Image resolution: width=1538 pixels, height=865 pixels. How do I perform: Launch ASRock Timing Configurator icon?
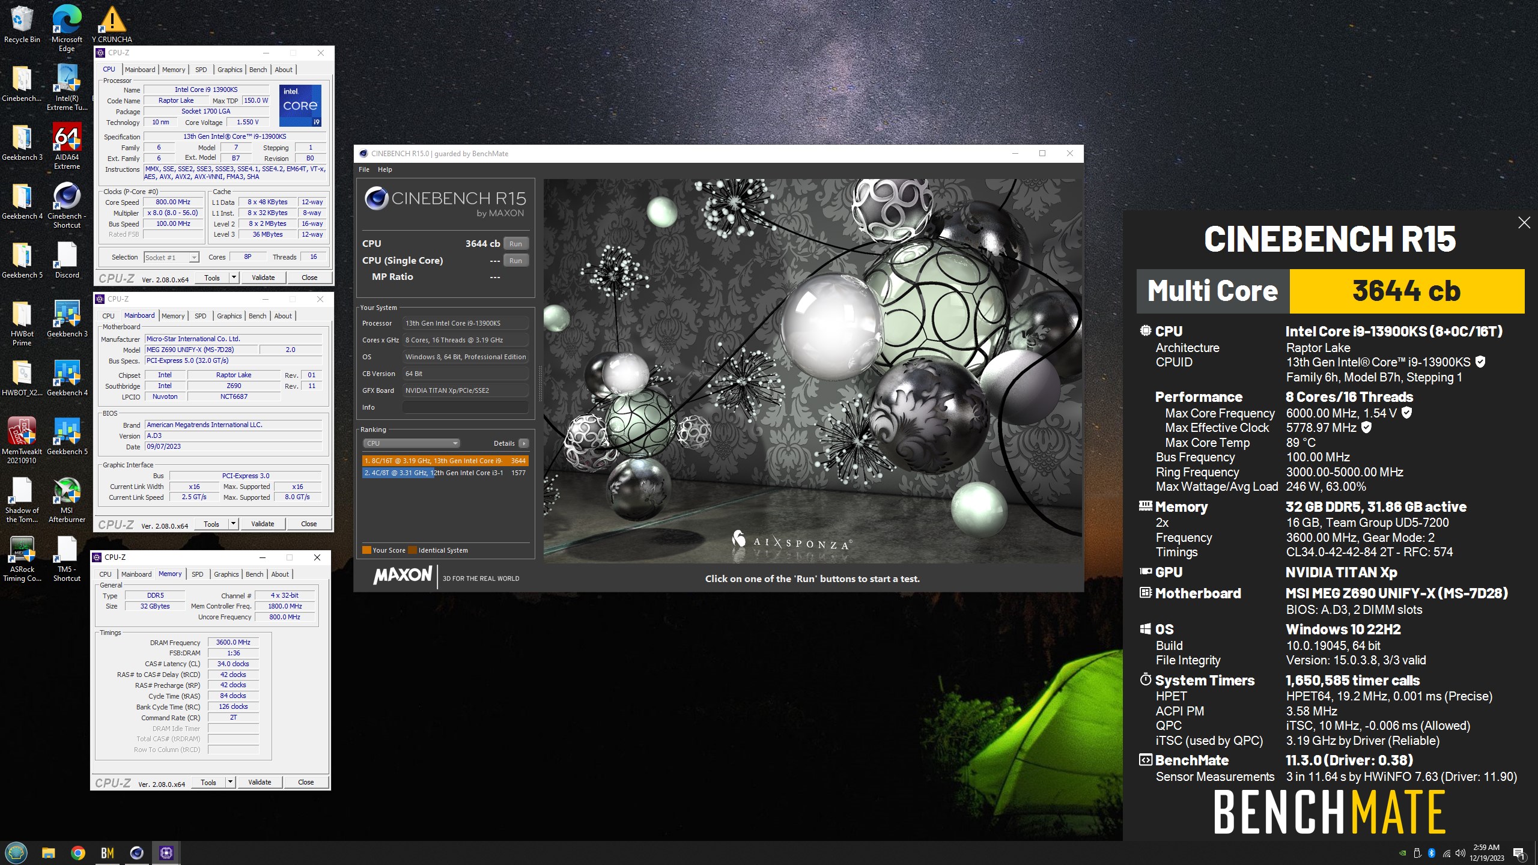click(x=22, y=558)
